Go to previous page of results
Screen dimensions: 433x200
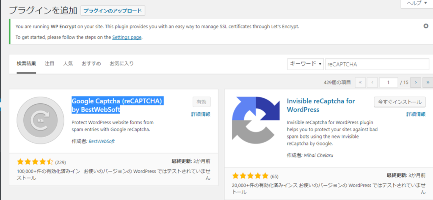tap(372, 82)
